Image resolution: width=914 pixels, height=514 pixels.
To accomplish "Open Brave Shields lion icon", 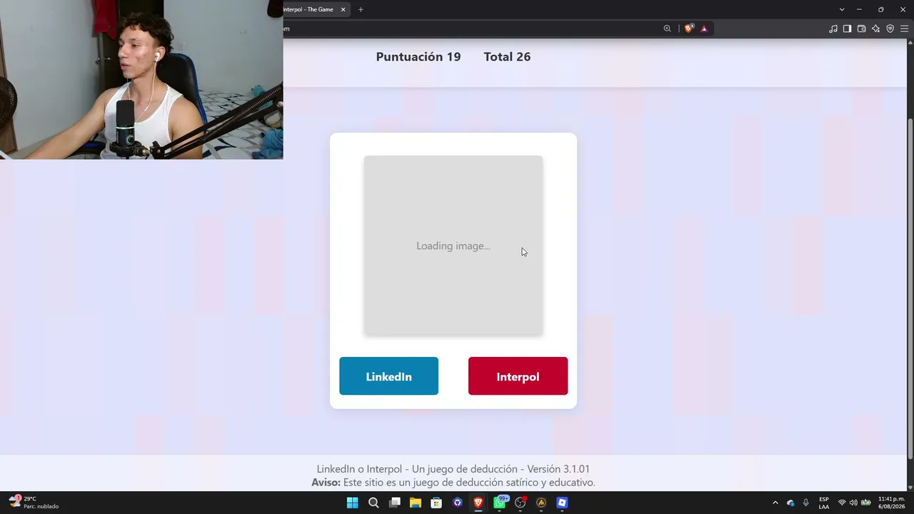I will coord(688,29).
